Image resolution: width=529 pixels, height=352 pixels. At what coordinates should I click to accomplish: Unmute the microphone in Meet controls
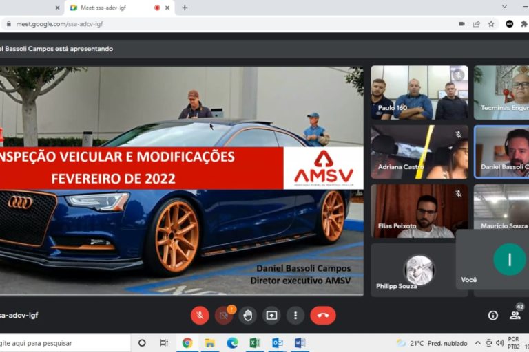200,315
